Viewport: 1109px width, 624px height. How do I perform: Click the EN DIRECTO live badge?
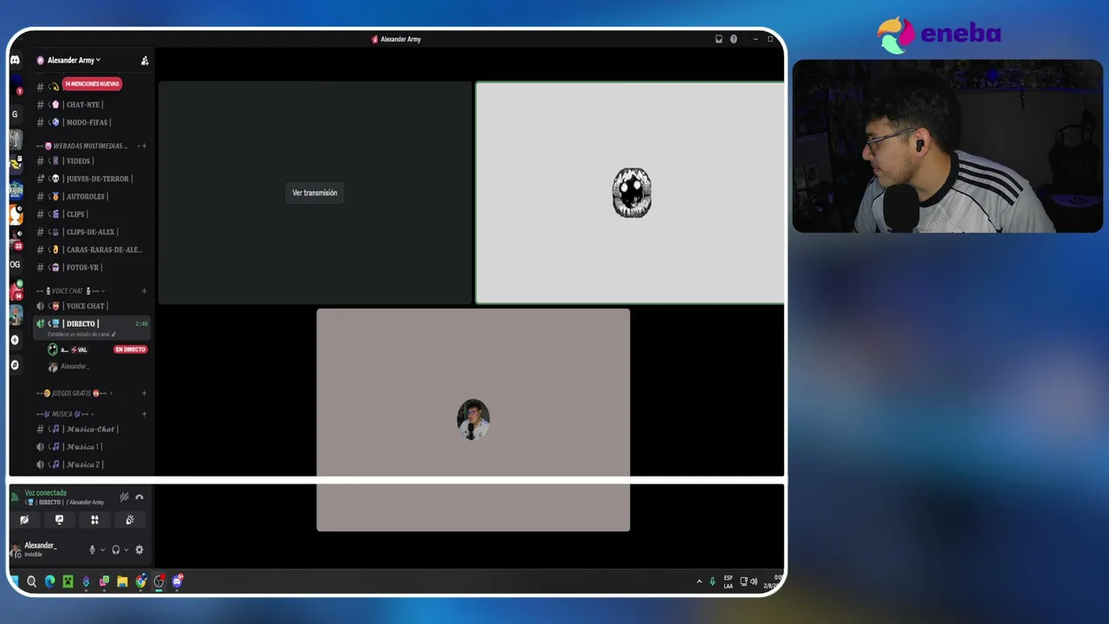click(x=131, y=349)
